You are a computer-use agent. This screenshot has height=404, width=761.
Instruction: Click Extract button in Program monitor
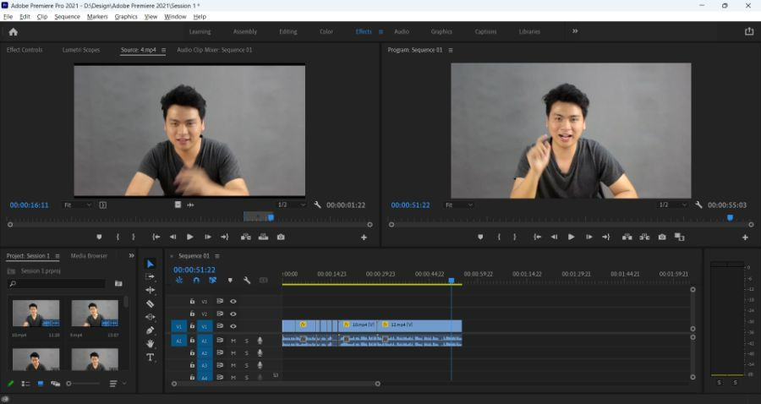point(644,237)
